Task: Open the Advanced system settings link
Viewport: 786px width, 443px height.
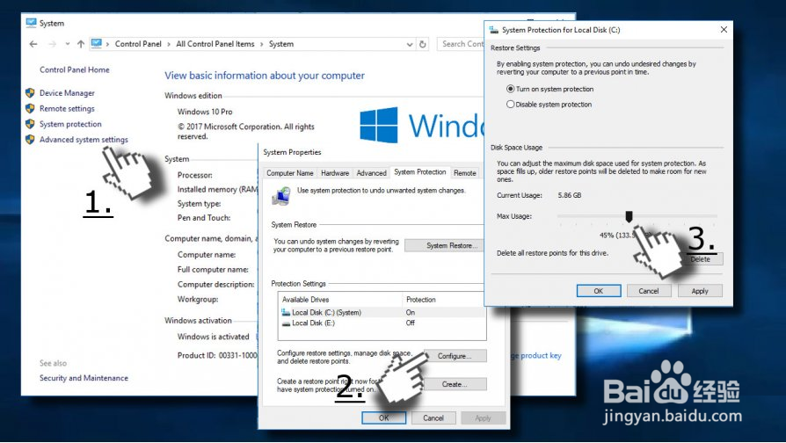Action: (x=84, y=140)
